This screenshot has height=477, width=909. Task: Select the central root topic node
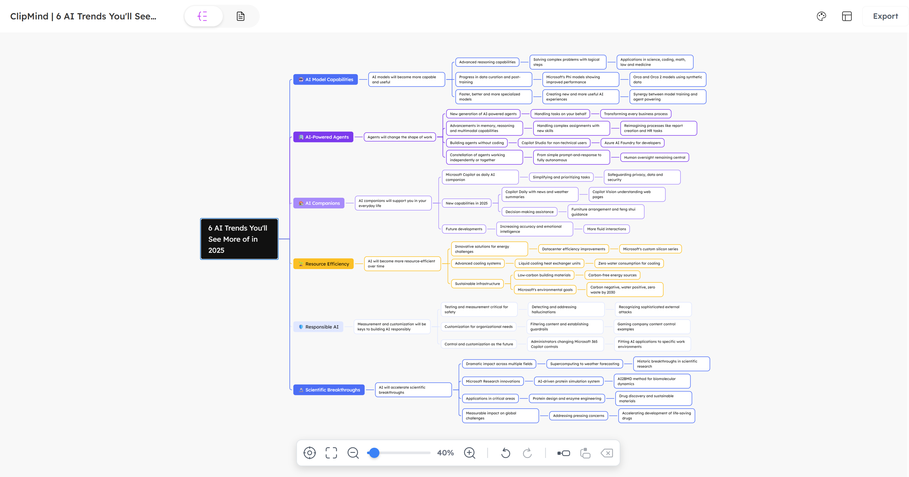click(x=239, y=239)
